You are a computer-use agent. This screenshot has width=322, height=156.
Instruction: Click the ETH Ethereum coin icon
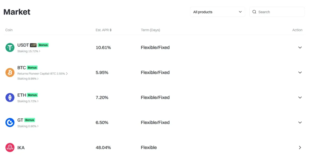[x=10, y=97]
